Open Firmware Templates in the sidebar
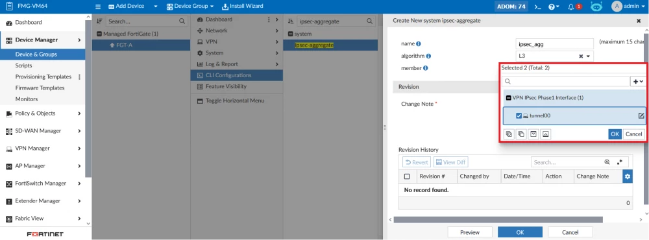The height and width of the screenshot is (240, 649). point(40,88)
